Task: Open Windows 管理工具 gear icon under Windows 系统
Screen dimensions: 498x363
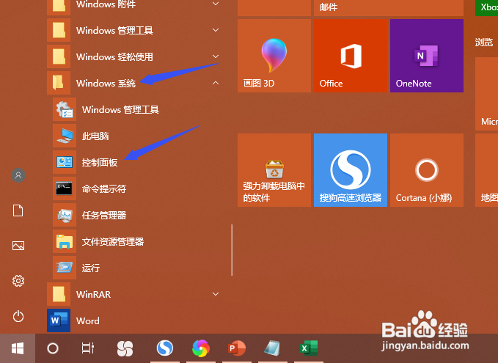Action: [65, 109]
